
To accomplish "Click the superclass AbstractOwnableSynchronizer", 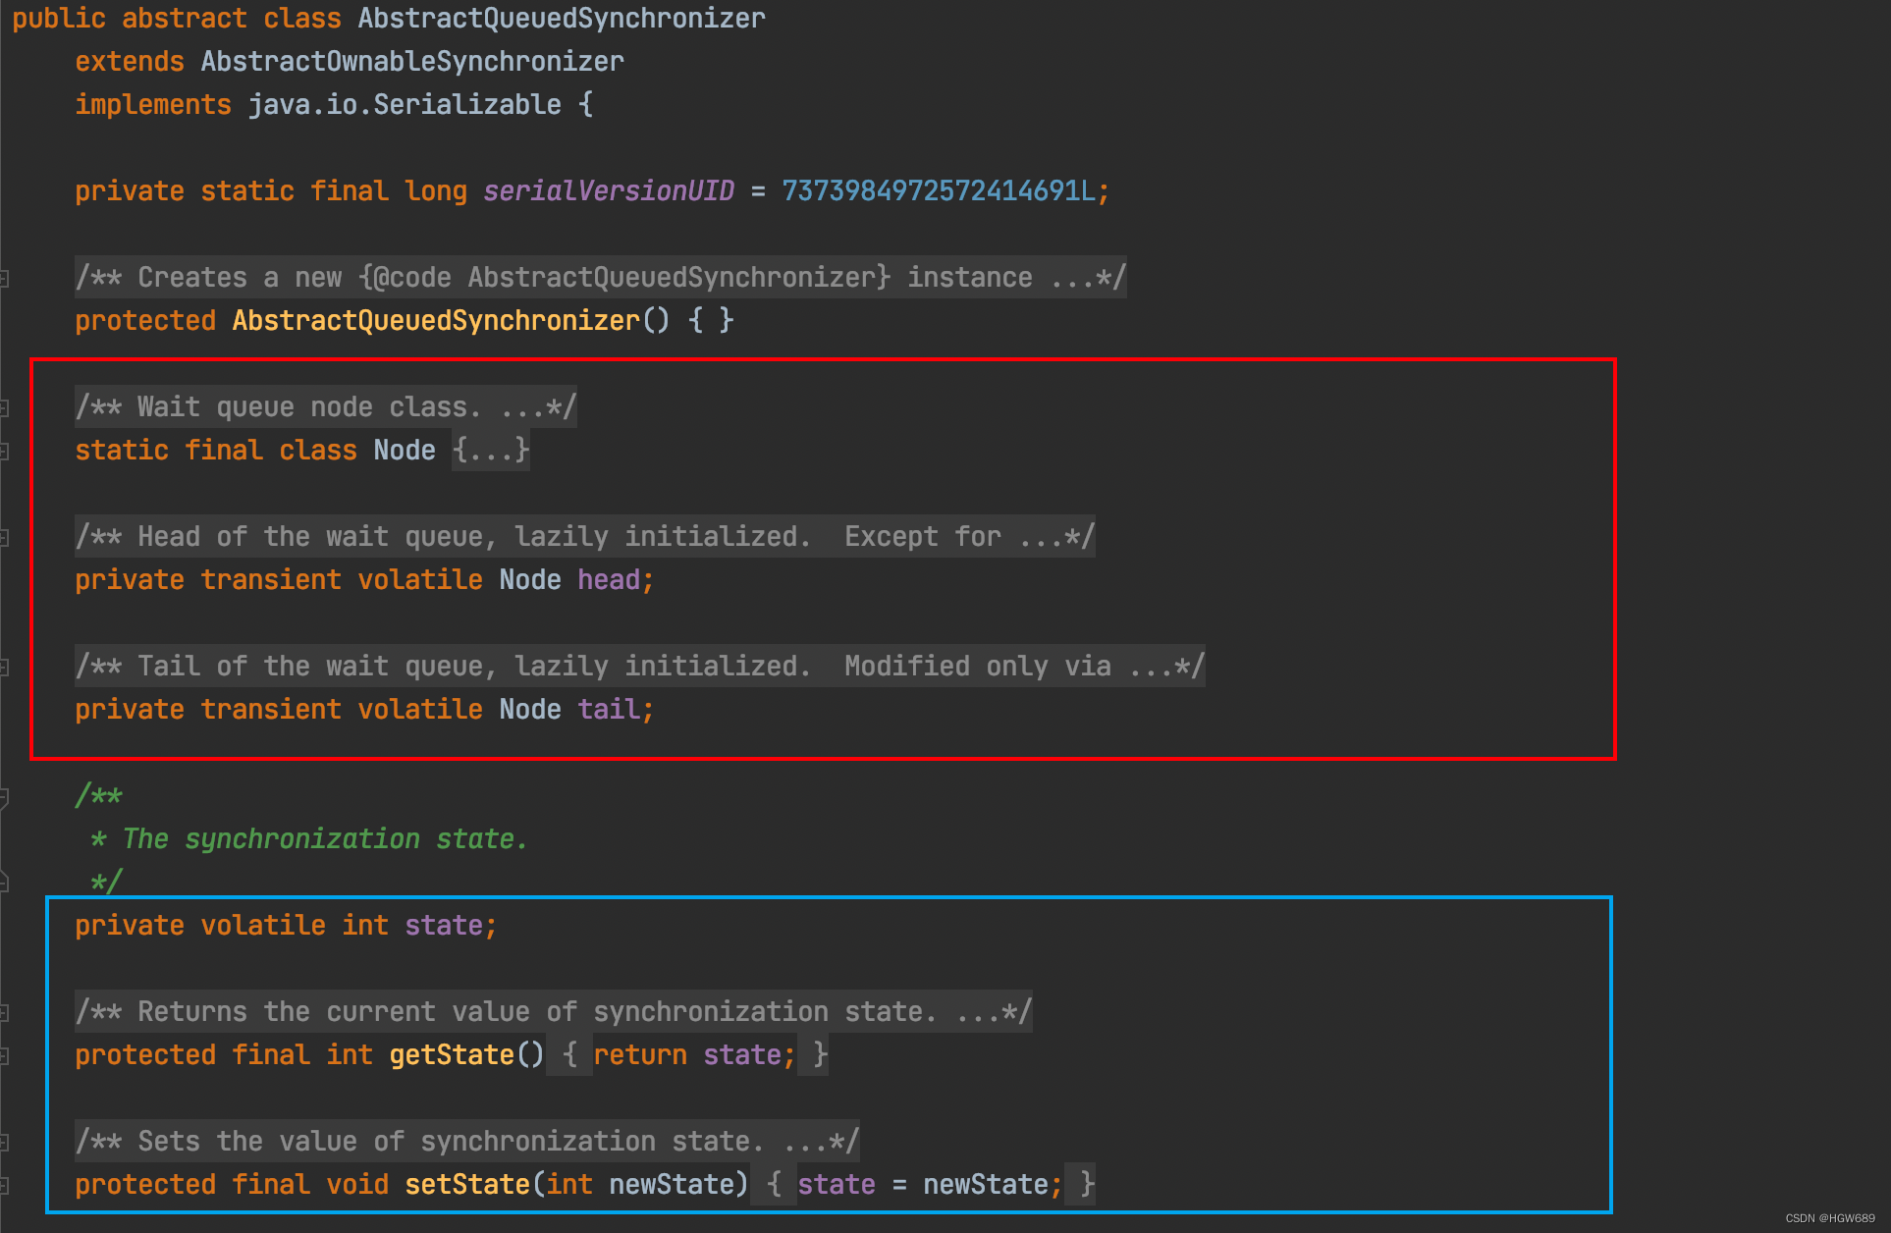I will (x=412, y=62).
